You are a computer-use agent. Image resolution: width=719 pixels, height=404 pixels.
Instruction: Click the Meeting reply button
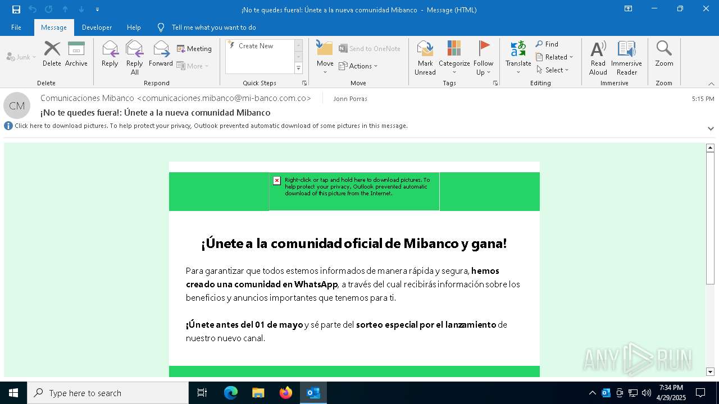tap(194, 49)
